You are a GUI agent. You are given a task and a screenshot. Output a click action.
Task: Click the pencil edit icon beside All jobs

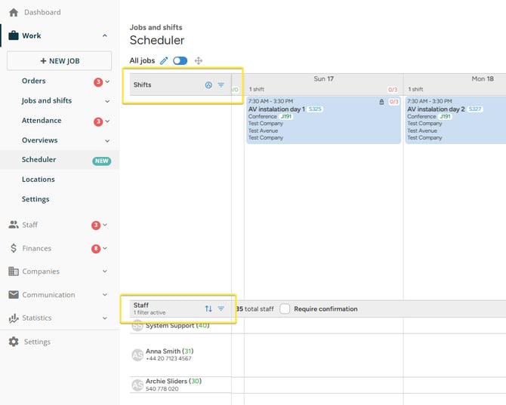click(x=164, y=60)
